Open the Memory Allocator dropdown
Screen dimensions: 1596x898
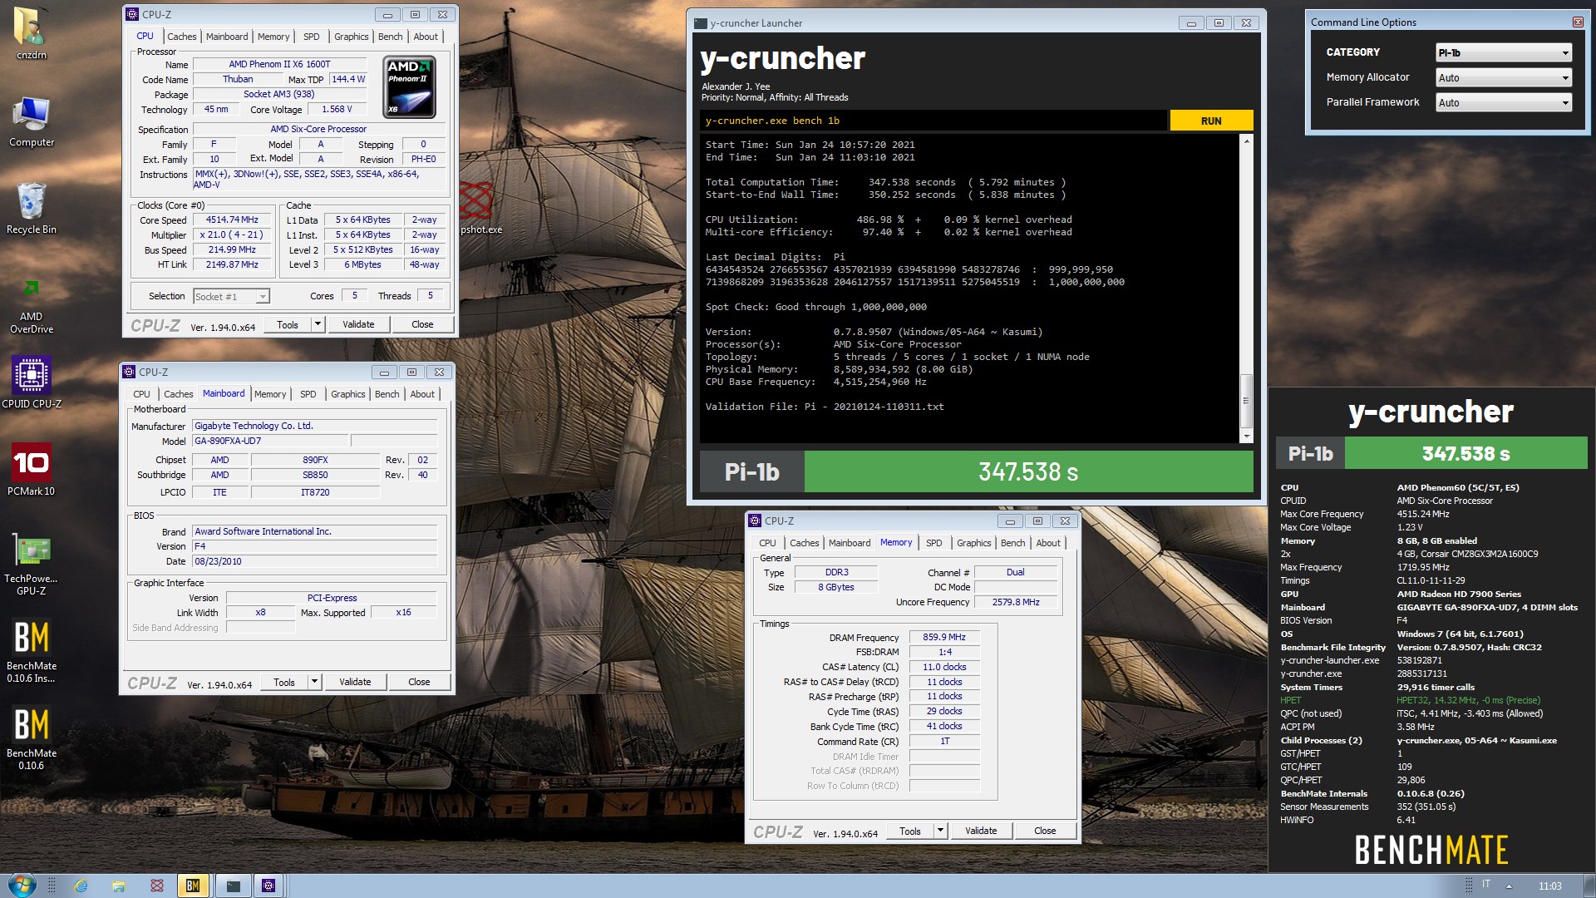tap(1504, 77)
